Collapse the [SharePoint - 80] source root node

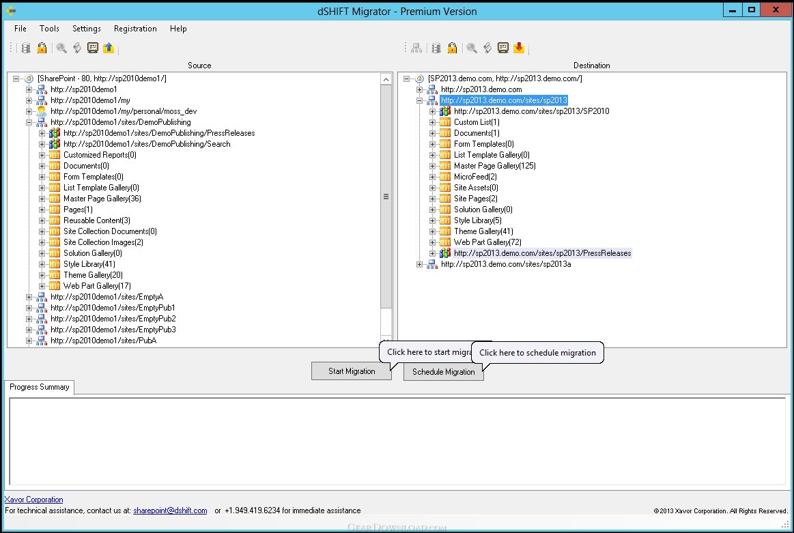(16, 78)
